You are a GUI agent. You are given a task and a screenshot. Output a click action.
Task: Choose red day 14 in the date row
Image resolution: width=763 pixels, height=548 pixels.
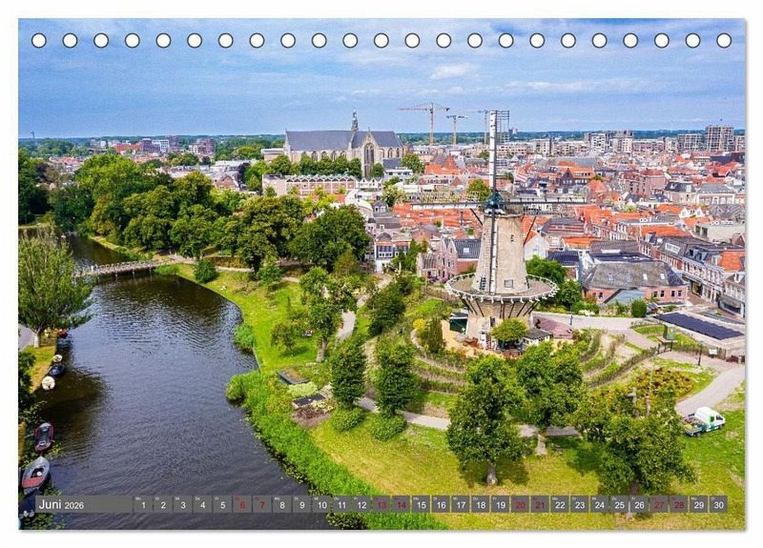tap(401, 505)
